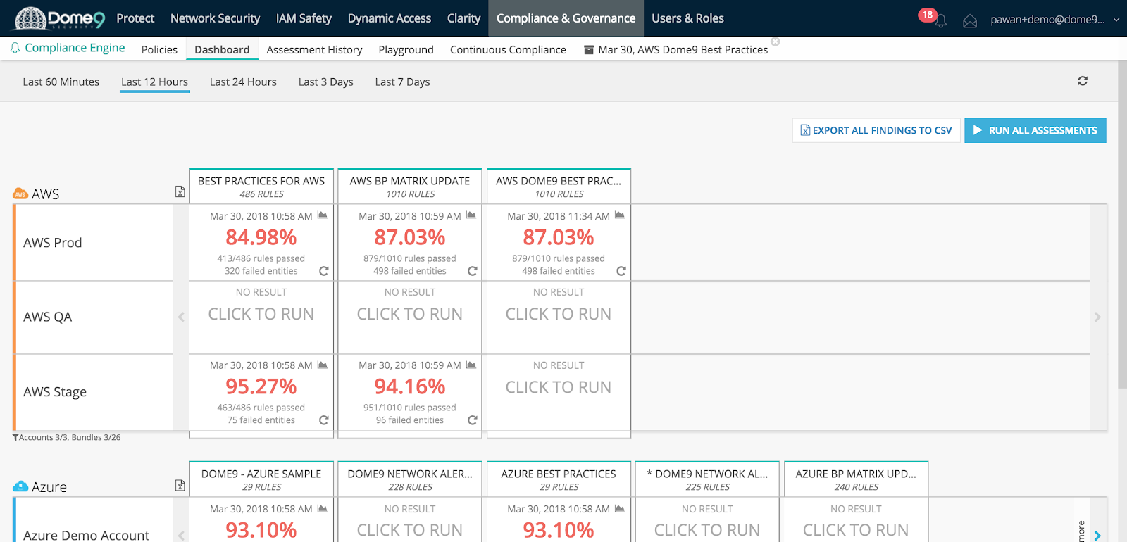Open the Clarity menu
Image resolution: width=1127 pixels, height=542 pixels.
(x=463, y=18)
